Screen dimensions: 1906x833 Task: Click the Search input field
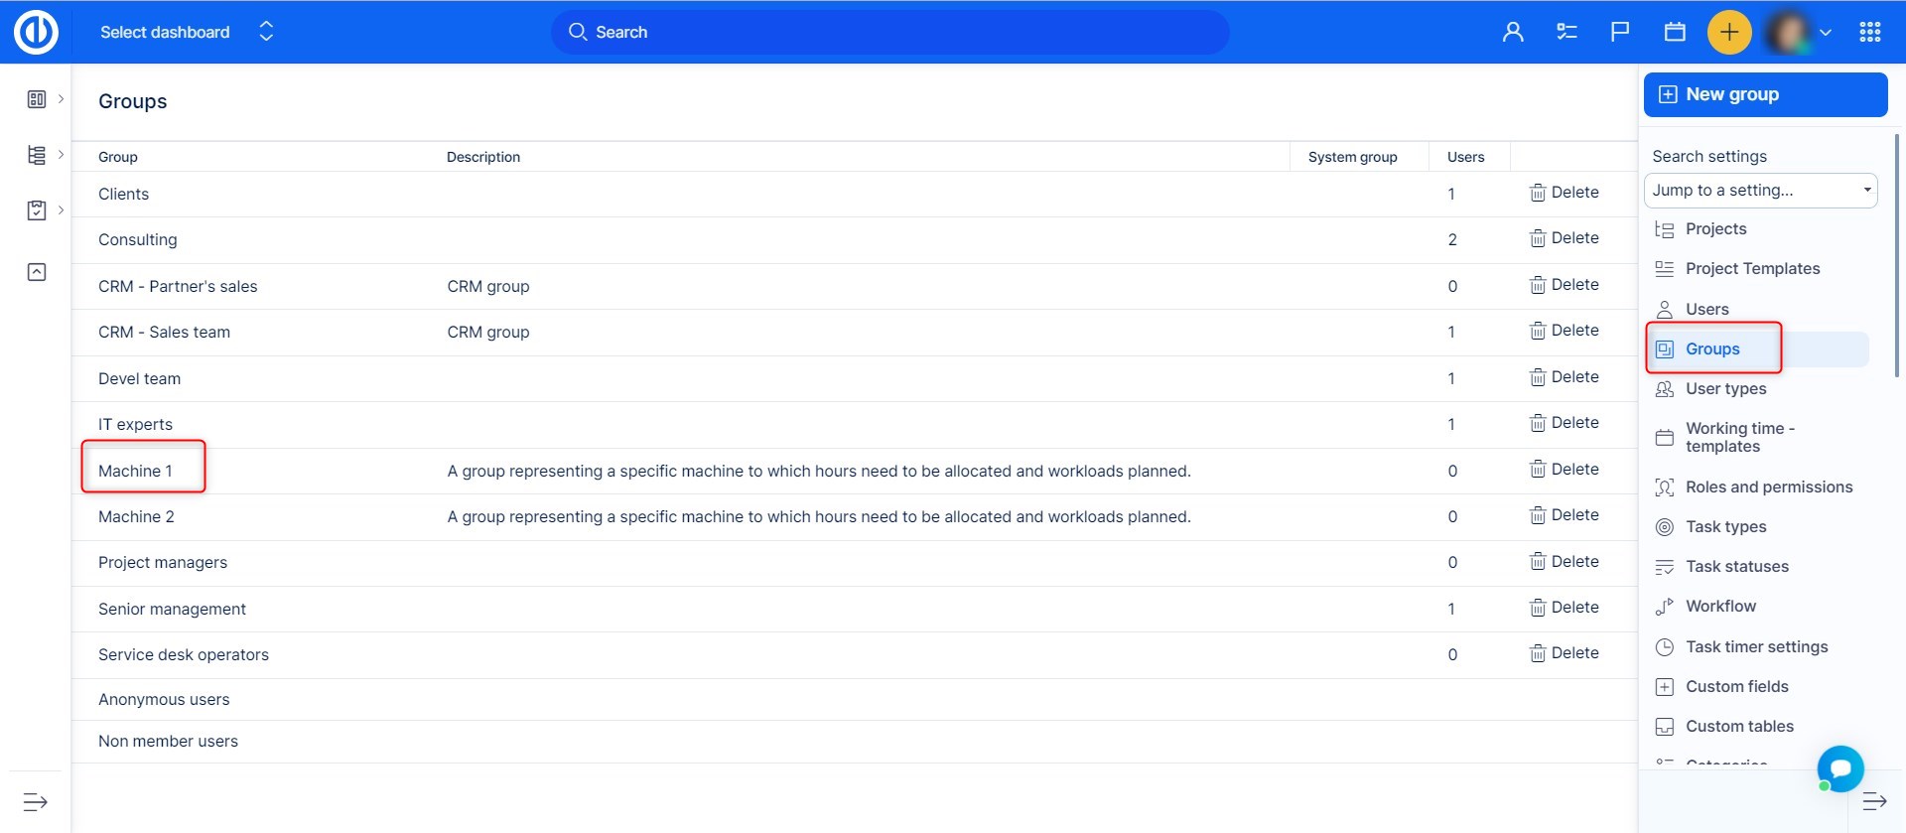(888, 32)
